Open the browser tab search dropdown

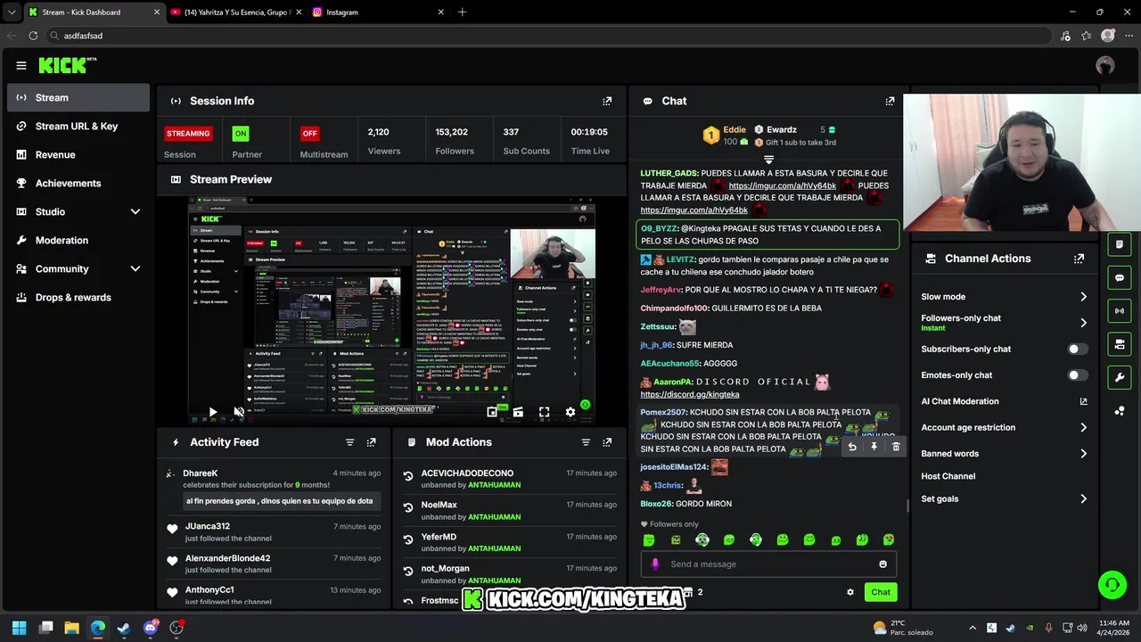(x=11, y=12)
